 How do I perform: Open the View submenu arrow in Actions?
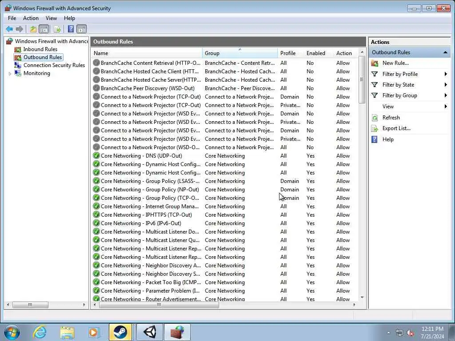coord(446,107)
